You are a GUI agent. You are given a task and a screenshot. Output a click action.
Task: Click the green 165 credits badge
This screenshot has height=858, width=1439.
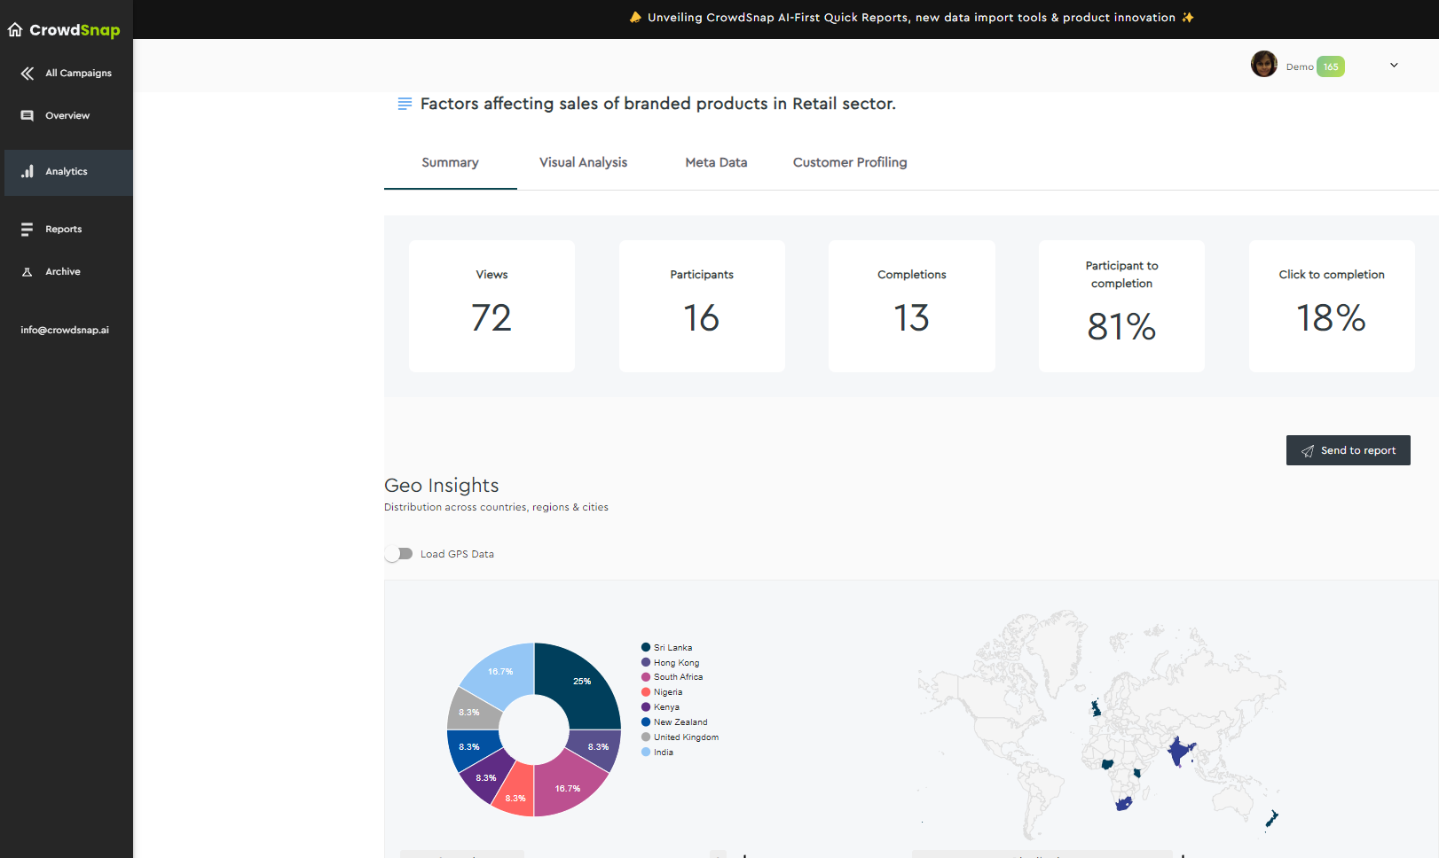(x=1331, y=66)
